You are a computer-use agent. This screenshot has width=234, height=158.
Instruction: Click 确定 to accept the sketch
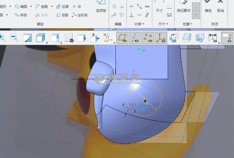tap(208, 6)
